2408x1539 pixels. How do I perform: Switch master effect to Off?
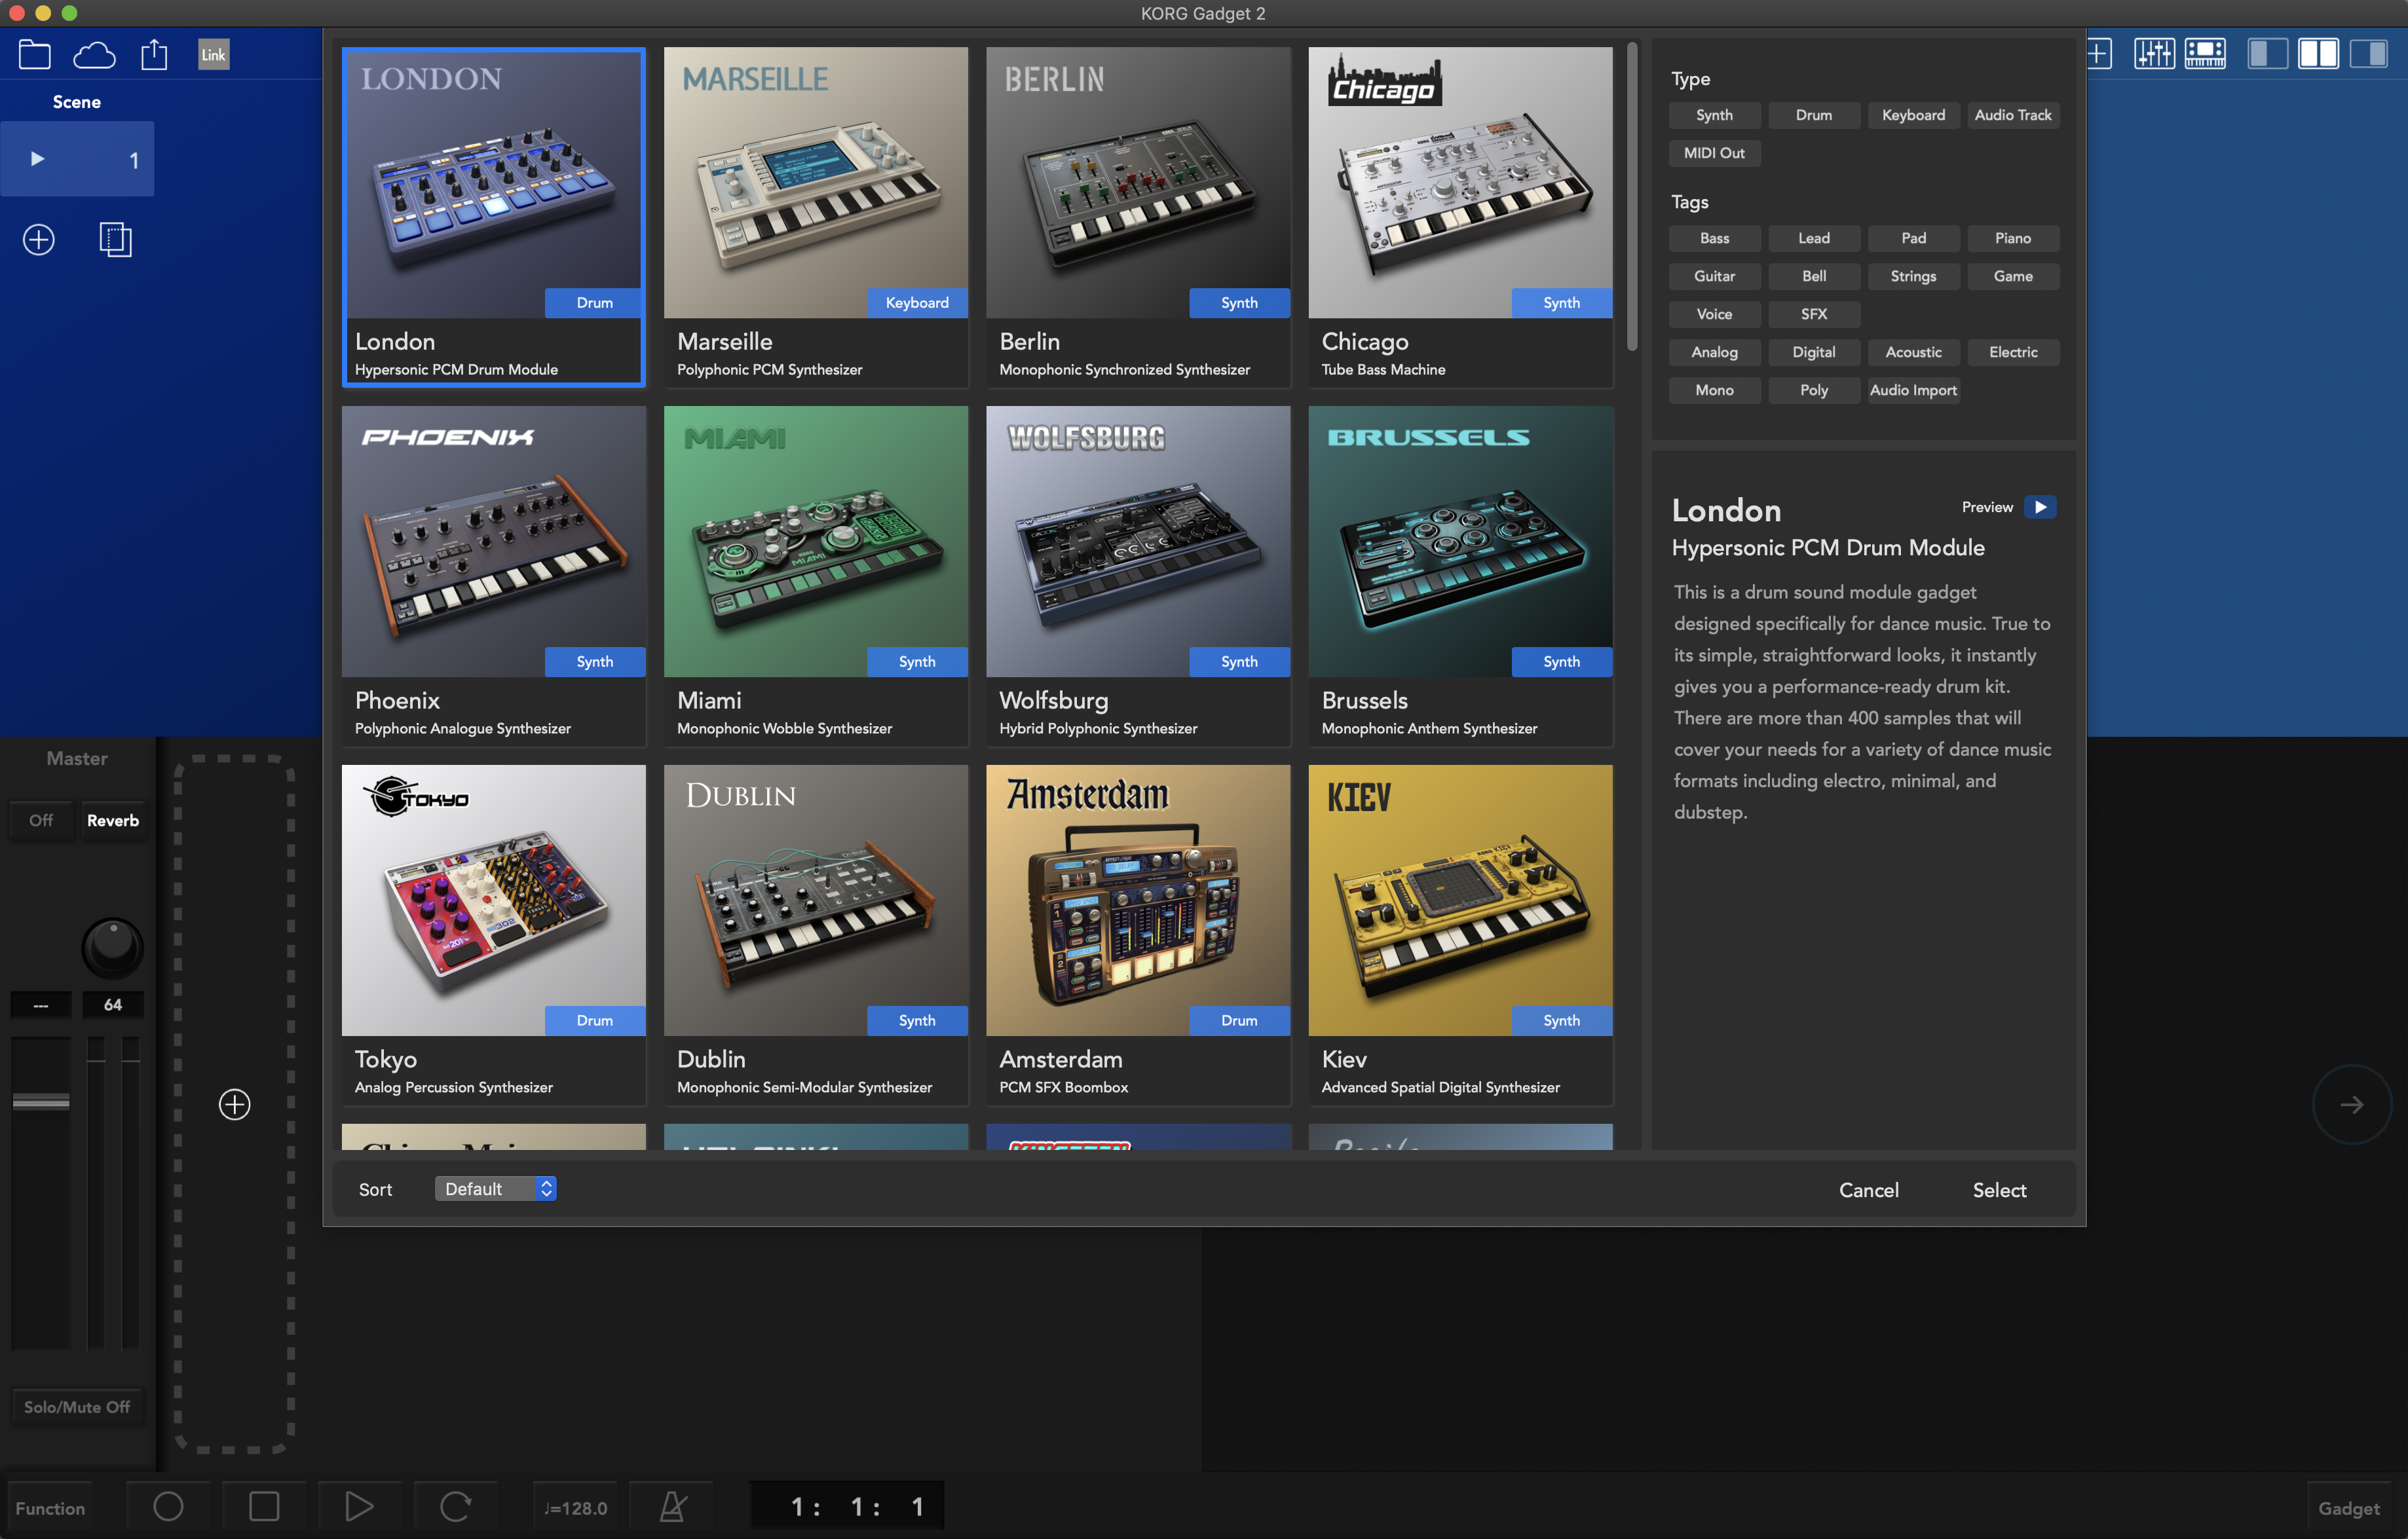pos(41,820)
